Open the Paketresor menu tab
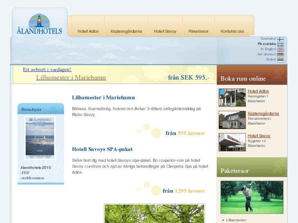The width and height of the screenshot is (298, 223). click(198, 32)
